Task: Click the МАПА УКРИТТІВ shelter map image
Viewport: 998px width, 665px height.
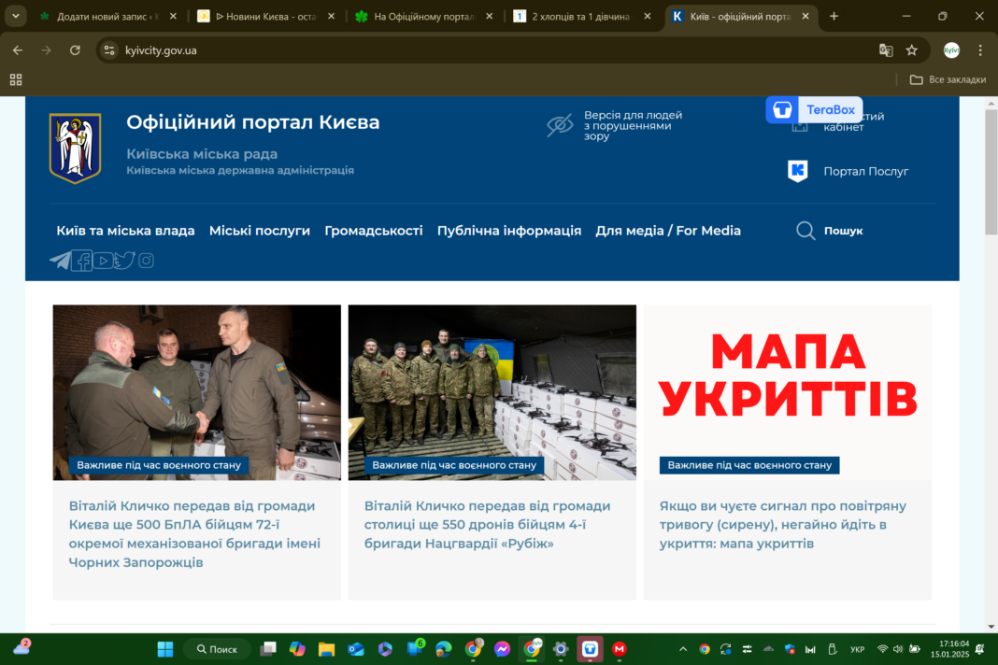Action: [x=788, y=375]
